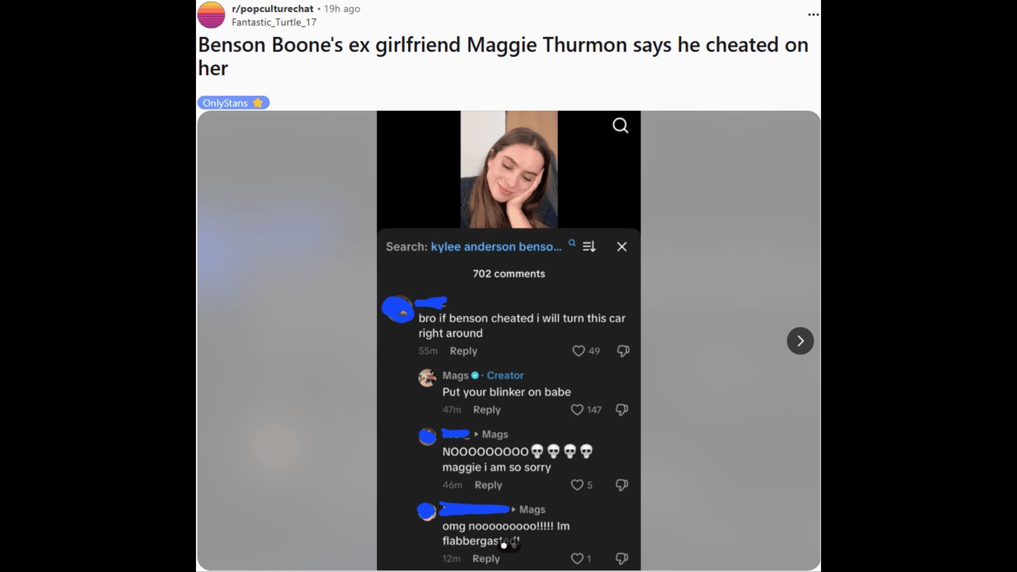
Task: Like the 'Put your blinker on' reply
Action: tap(577, 409)
